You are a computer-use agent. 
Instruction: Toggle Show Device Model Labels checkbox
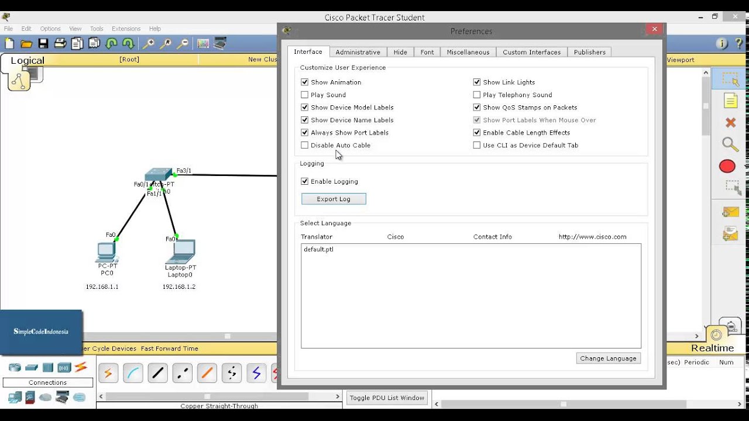[304, 108]
